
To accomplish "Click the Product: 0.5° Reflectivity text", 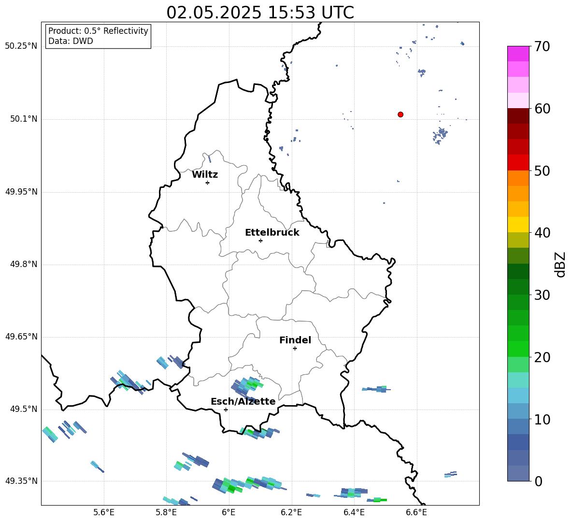I will click(98, 31).
